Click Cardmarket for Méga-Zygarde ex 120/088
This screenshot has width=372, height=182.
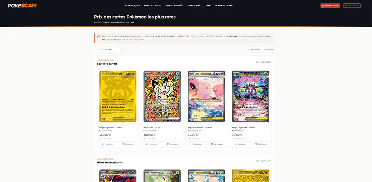(261, 144)
